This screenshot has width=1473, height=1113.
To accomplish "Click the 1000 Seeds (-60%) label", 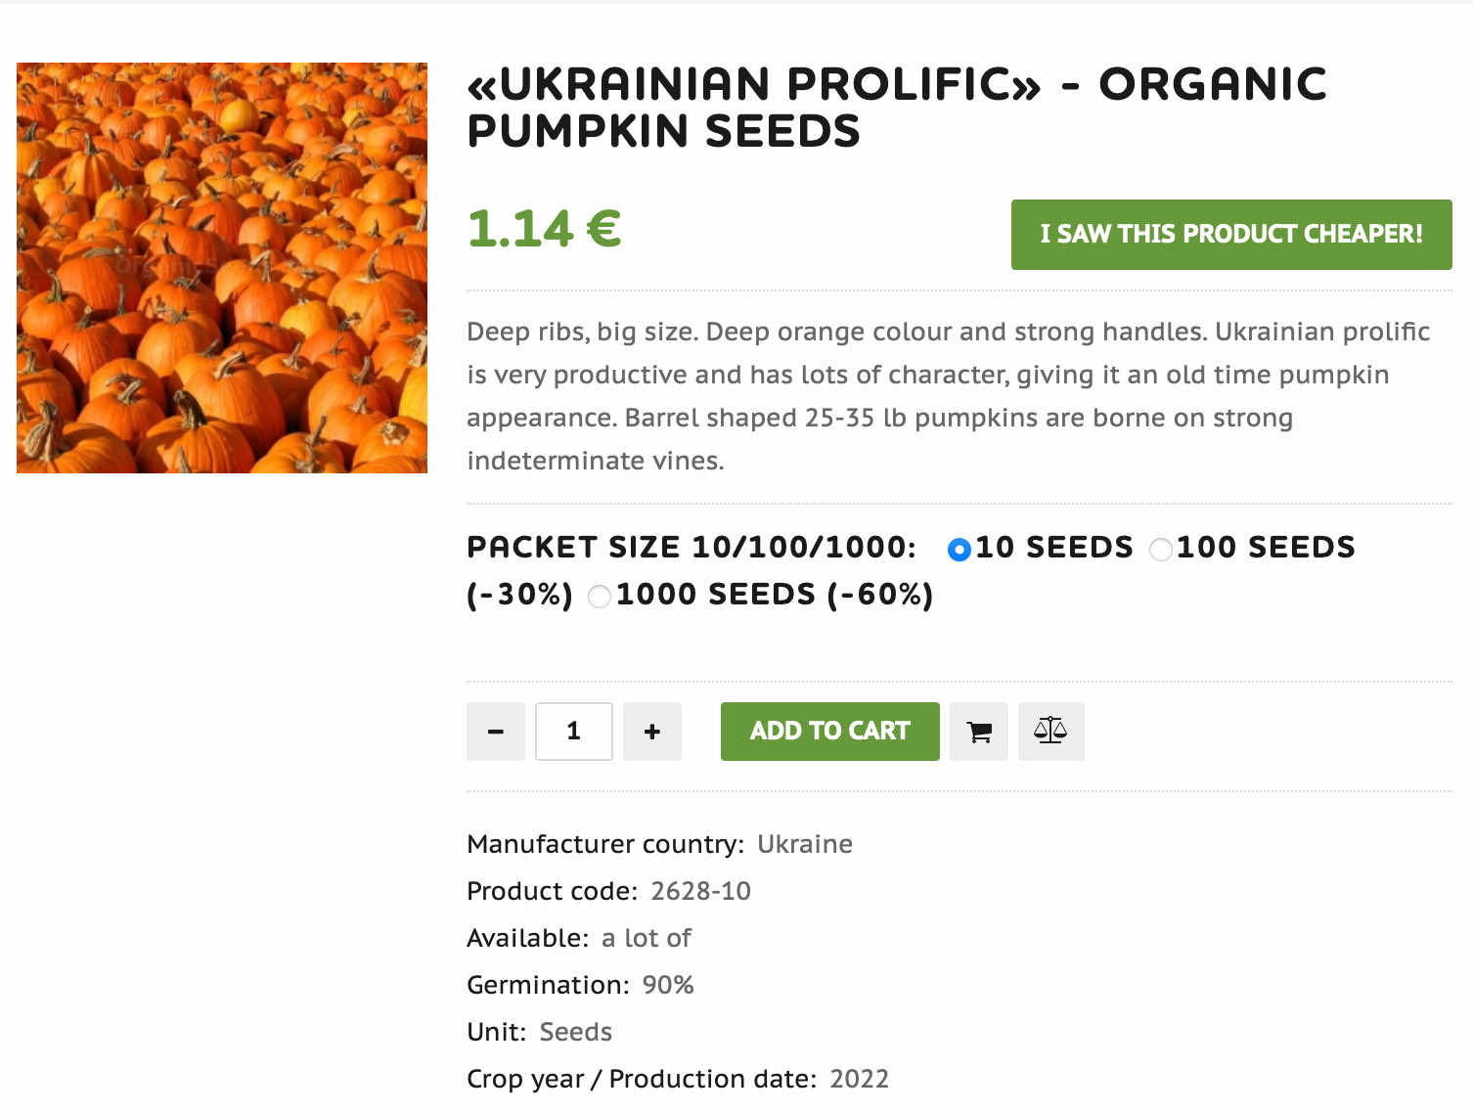I will click(x=775, y=594).
